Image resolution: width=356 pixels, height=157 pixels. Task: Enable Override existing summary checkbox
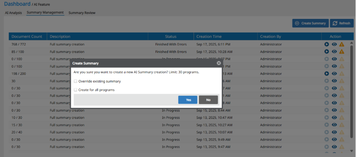click(76, 81)
